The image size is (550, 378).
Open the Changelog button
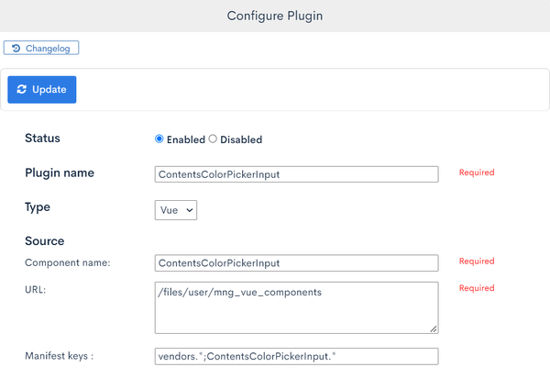pos(41,48)
